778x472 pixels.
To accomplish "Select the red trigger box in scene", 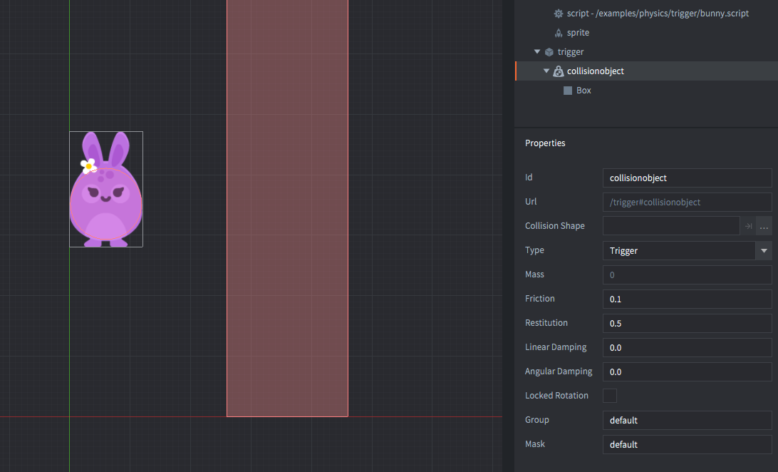I will click(x=287, y=208).
